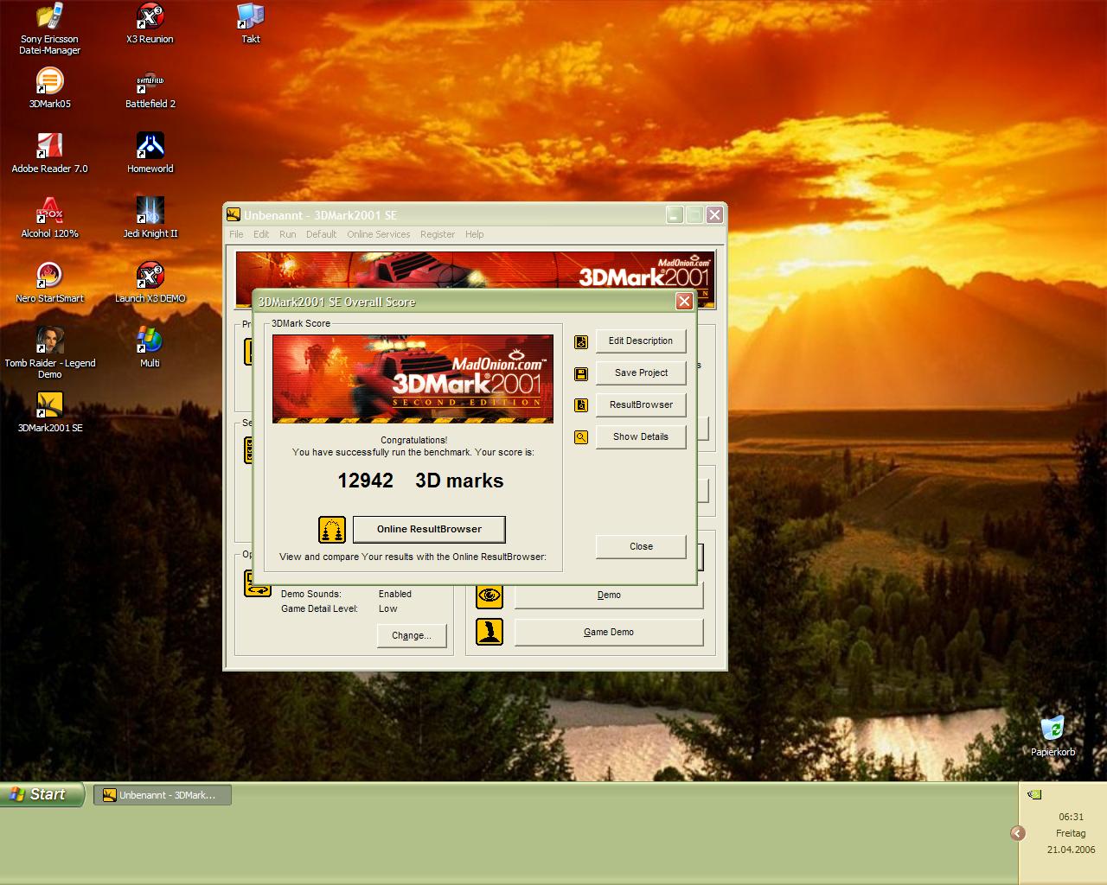
Task: Click the magnifier icon beside Show Details
Action: pos(581,437)
